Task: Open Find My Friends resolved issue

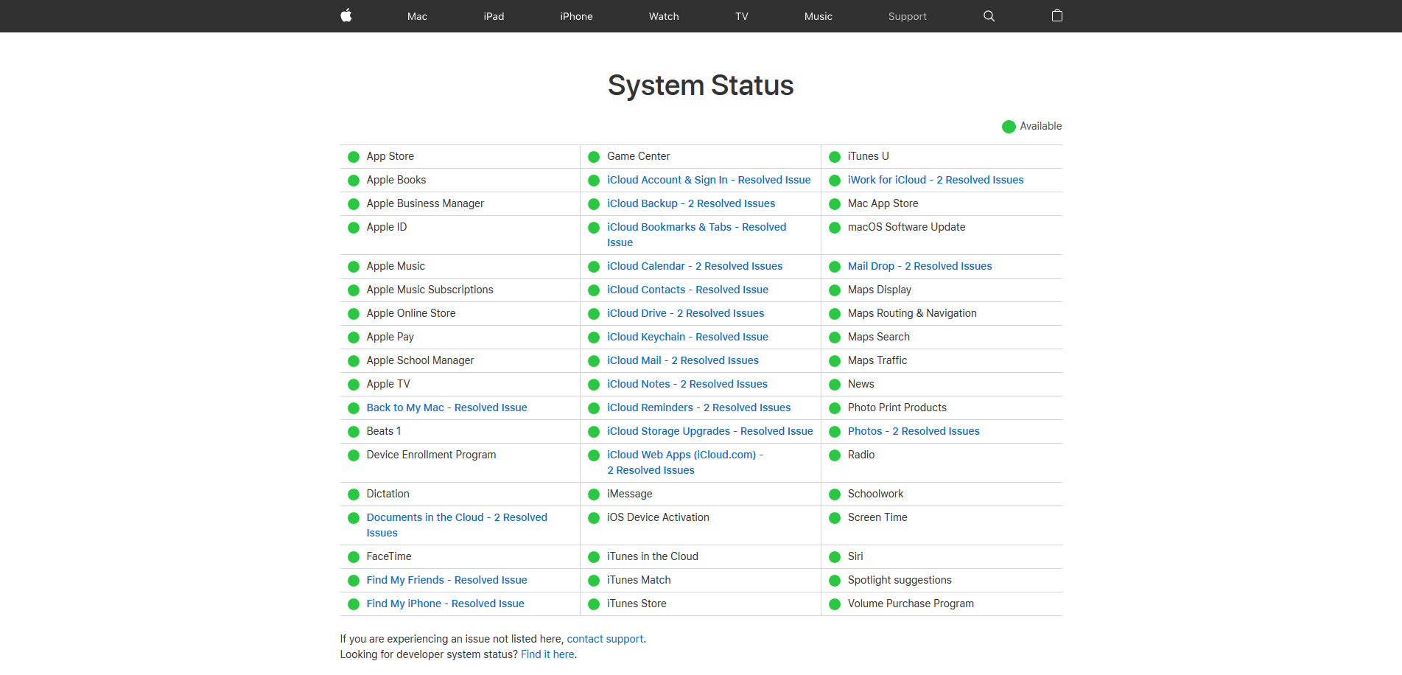Action: pyautogui.click(x=446, y=580)
